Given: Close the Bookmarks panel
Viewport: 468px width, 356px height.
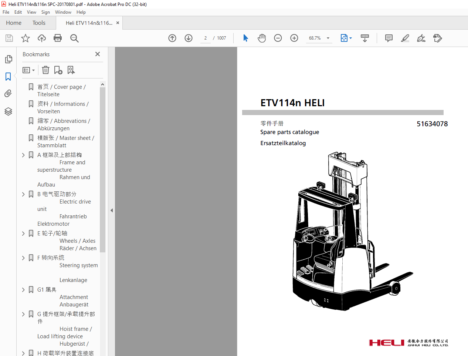Looking at the screenshot, I should (98, 54).
